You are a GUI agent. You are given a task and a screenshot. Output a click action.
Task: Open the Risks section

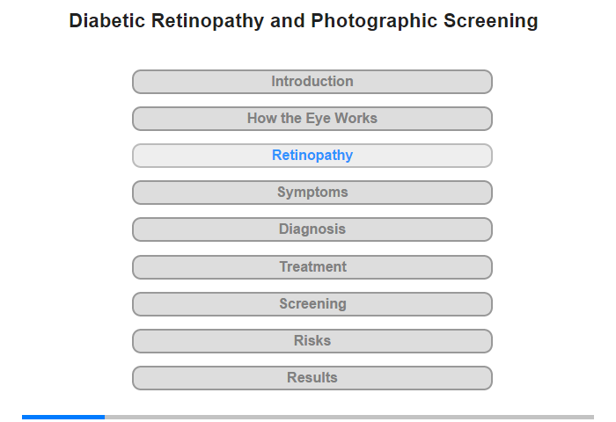pos(312,341)
